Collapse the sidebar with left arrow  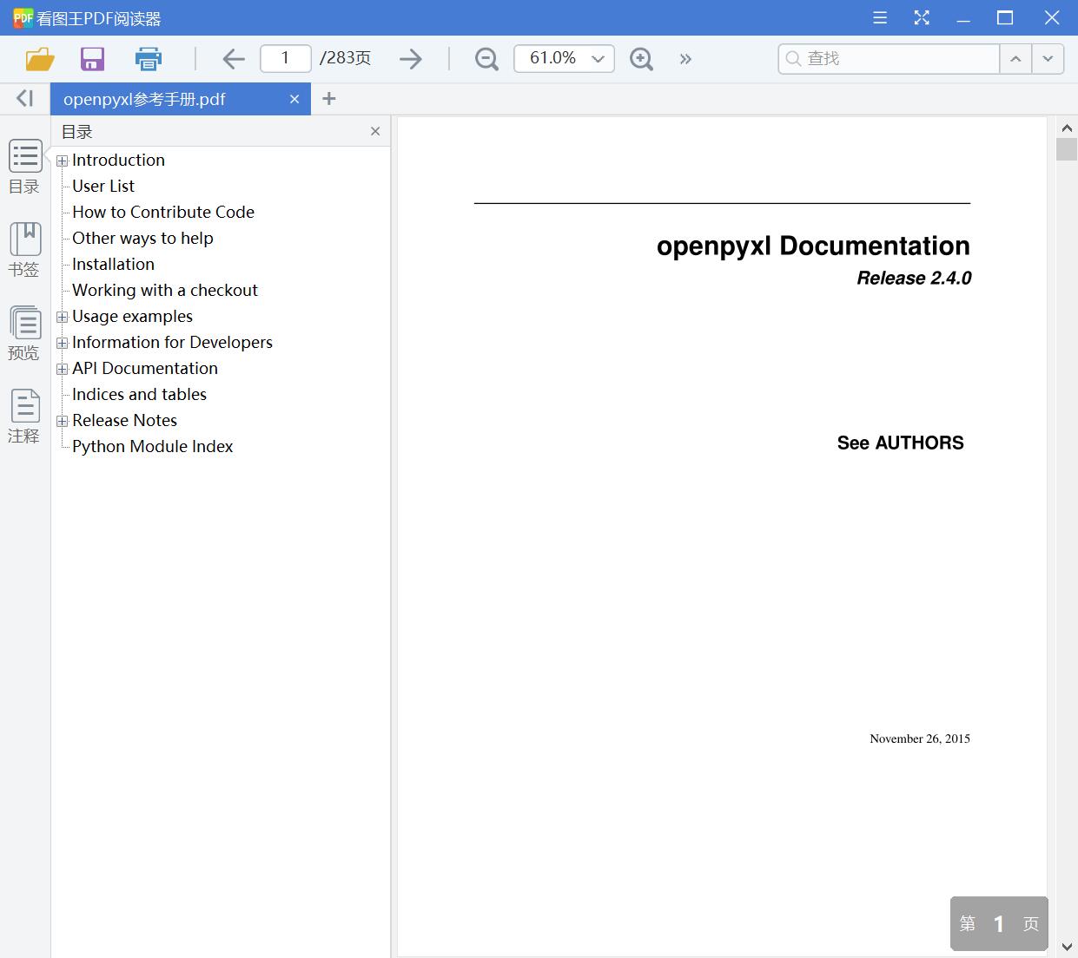[x=23, y=98]
